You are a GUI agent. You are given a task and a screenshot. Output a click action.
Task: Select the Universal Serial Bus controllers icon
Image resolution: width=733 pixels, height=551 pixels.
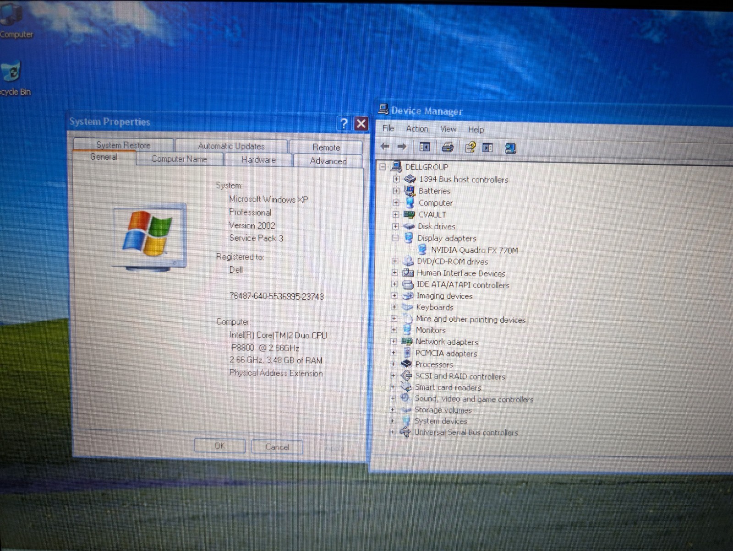pos(405,432)
